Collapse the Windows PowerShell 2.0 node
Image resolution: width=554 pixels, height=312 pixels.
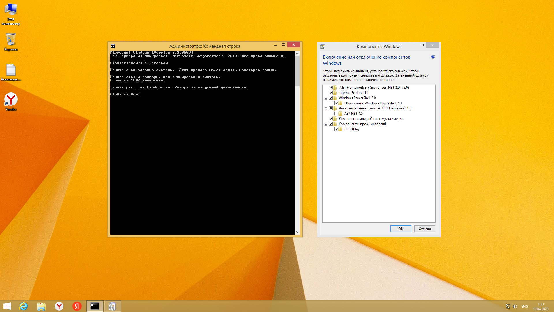tap(326, 98)
